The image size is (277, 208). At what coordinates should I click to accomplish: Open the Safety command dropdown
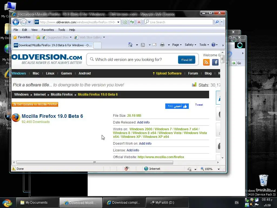[x=190, y=45]
